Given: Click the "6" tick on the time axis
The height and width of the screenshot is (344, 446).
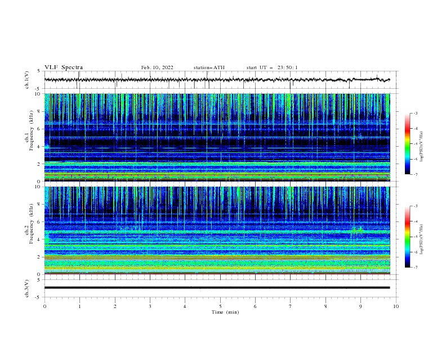Looking at the screenshot, I should point(255,306).
